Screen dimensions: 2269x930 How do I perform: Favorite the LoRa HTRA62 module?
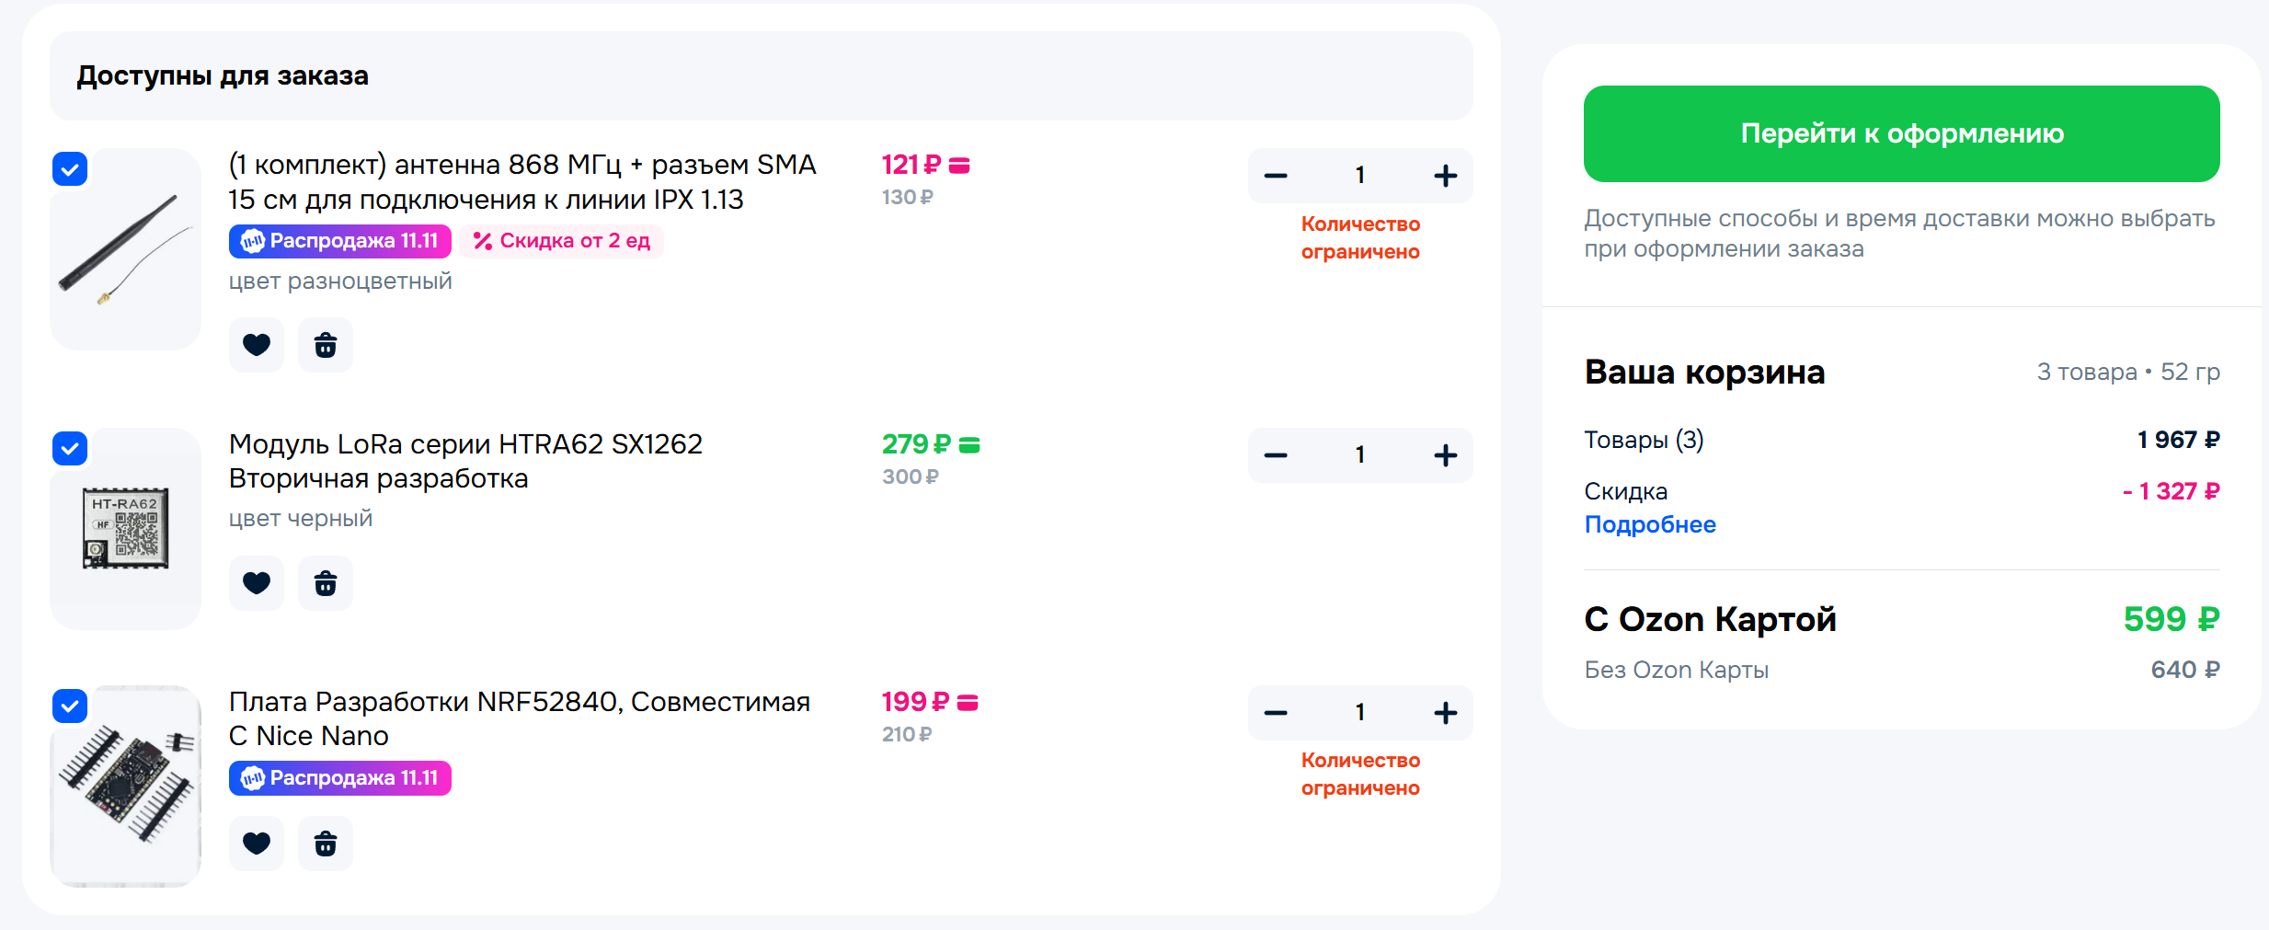click(256, 582)
